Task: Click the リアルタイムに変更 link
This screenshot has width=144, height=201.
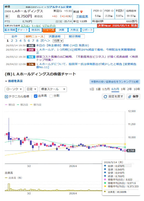Action: tap(59, 7)
